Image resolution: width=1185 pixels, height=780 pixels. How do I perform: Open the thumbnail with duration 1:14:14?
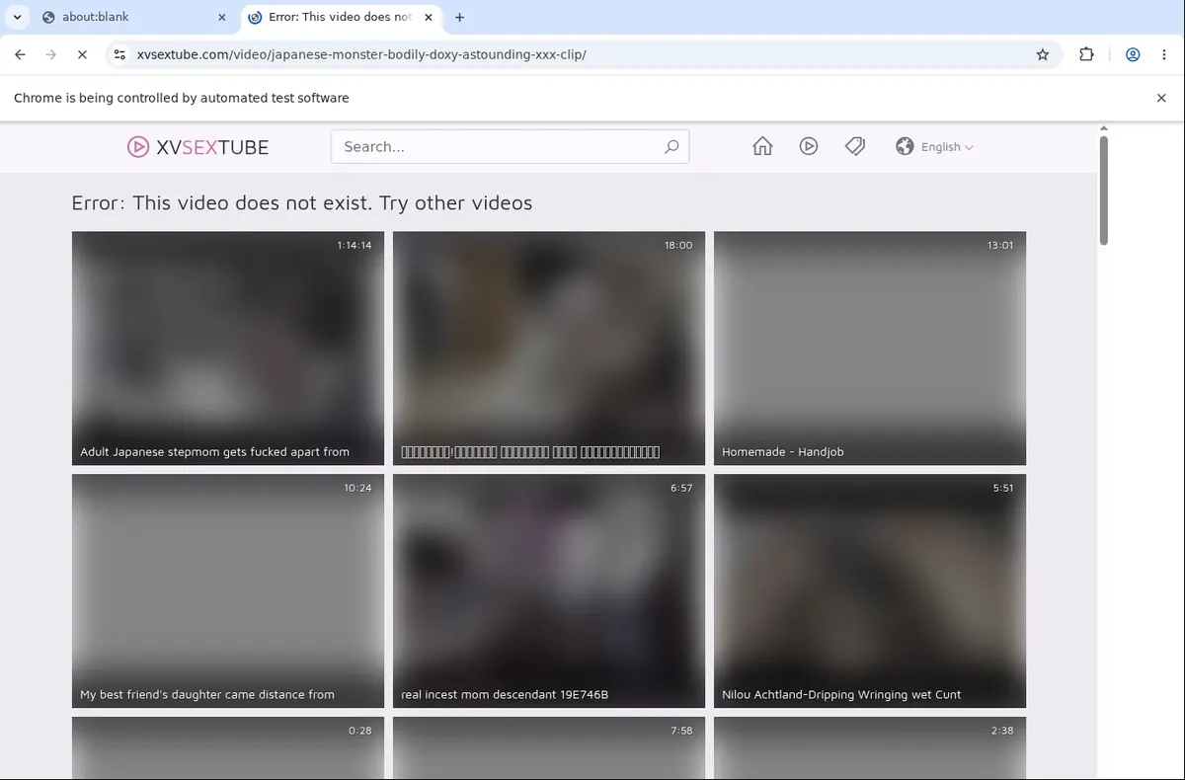[228, 349]
